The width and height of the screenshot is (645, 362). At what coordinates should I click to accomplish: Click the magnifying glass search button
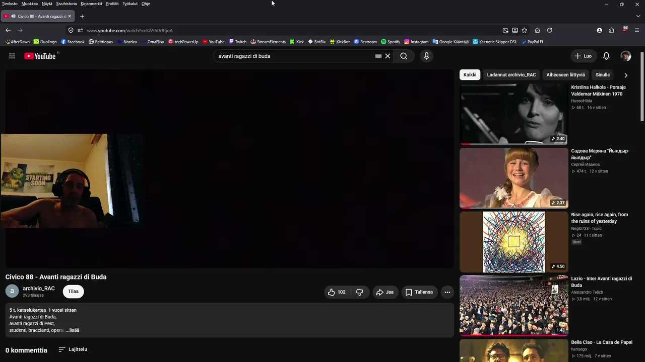[404, 56]
